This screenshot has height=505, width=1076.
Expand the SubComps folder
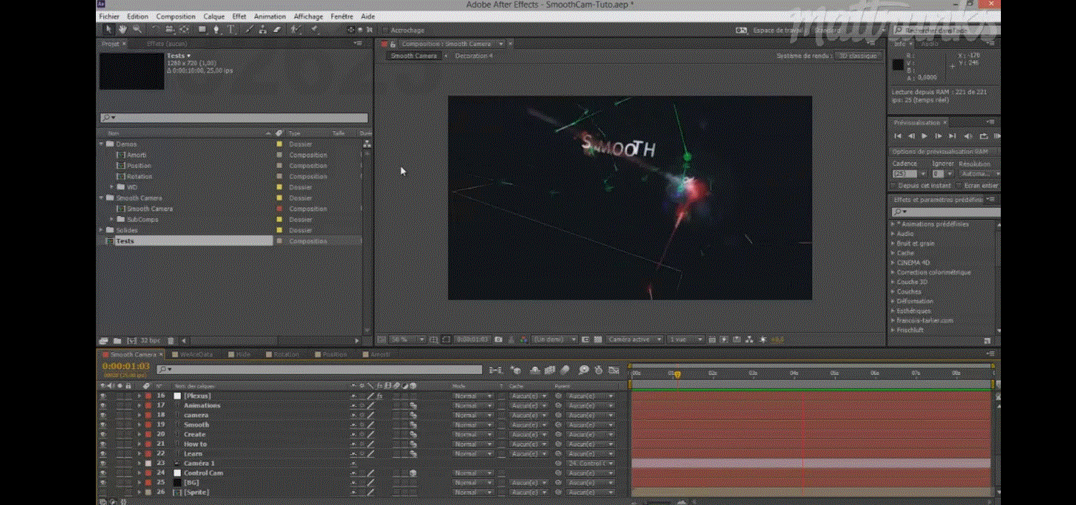pyautogui.click(x=112, y=220)
